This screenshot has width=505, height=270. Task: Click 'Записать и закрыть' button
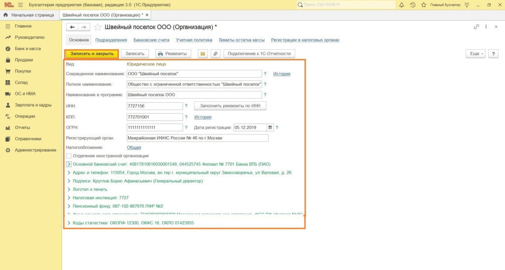(92, 54)
